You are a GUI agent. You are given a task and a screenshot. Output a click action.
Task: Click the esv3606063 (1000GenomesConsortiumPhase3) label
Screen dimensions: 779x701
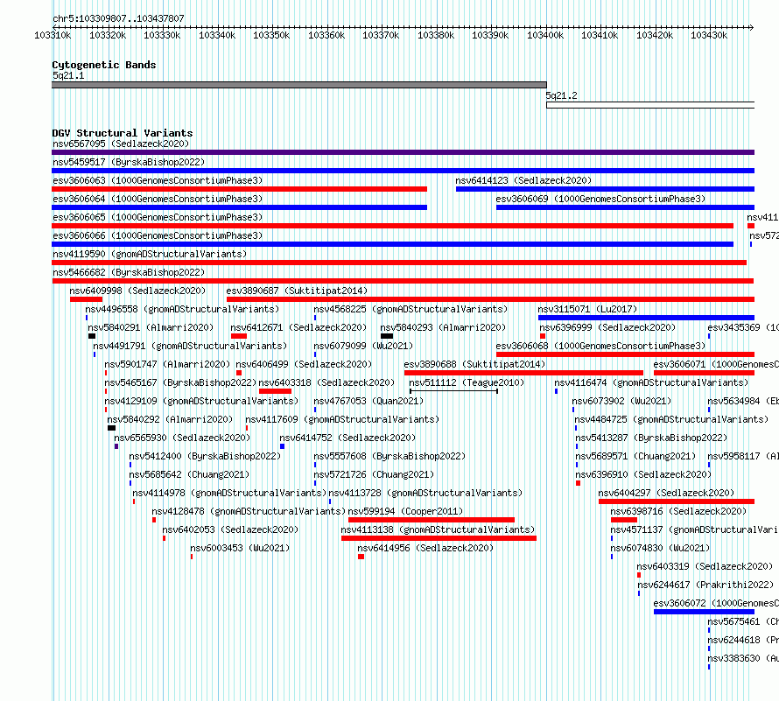point(158,180)
